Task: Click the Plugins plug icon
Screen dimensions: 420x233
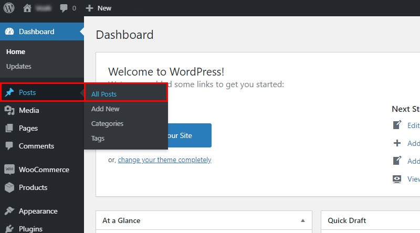Action: [x=9, y=229]
